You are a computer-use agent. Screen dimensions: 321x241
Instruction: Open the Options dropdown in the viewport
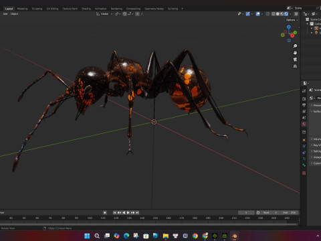coord(292,20)
